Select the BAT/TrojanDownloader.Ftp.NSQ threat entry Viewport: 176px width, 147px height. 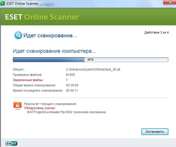click(x=66, y=112)
